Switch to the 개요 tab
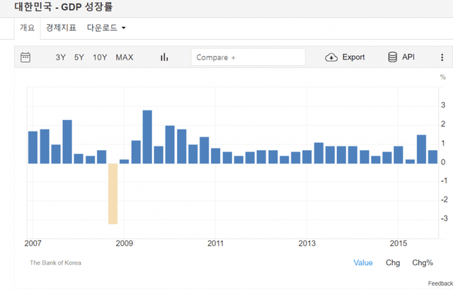 pyautogui.click(x=27, y=28)
